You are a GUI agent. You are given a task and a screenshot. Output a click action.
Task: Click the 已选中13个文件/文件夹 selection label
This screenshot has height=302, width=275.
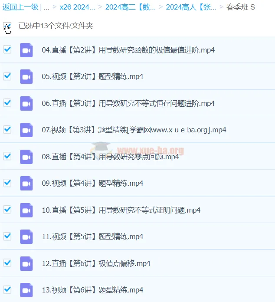(56, 26)
